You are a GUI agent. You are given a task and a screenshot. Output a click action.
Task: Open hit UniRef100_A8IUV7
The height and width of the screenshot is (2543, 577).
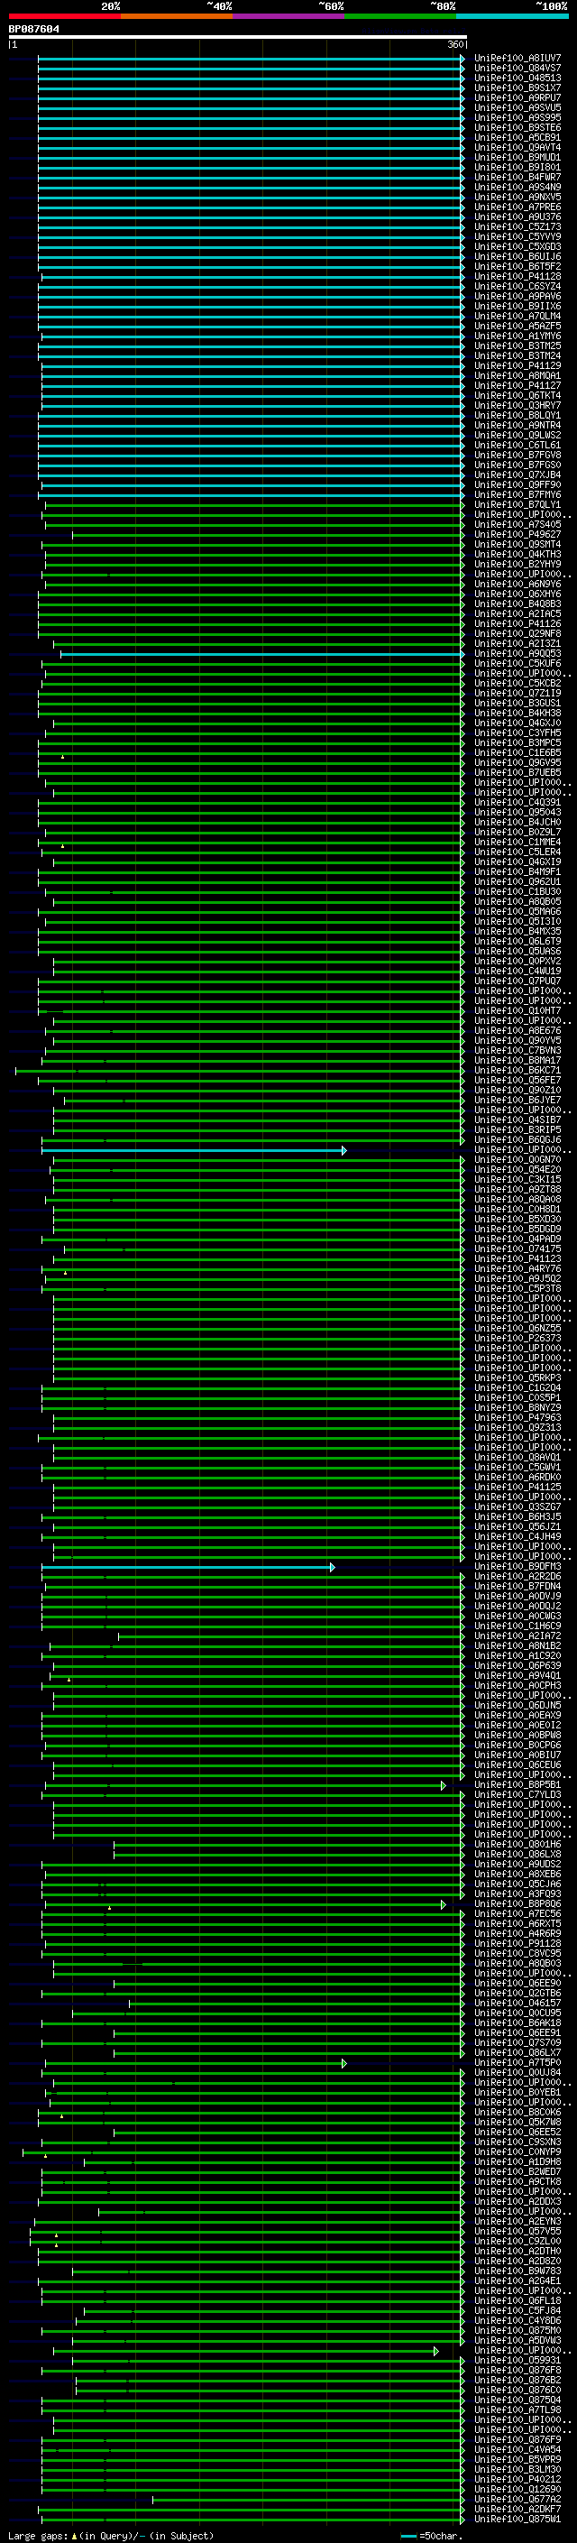517,59
